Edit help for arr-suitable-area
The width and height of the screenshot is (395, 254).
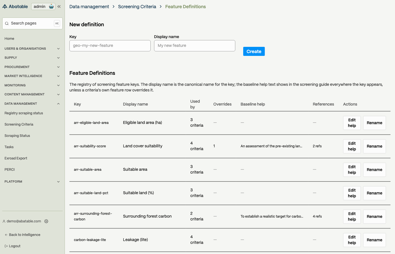352,170
